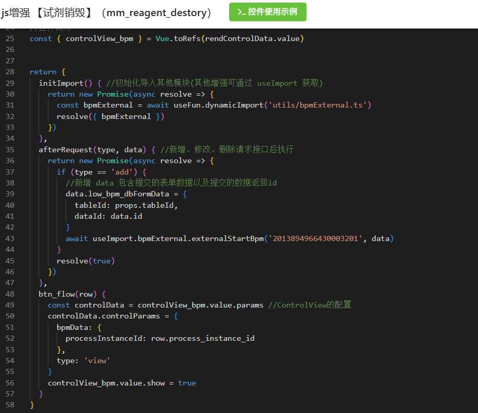This screenshot has width=478, height=413.
Task: Click the resolve(true) statement on line 45
Action: (86, 261)
